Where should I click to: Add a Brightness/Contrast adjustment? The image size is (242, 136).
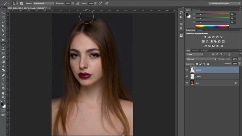(205, 37)
